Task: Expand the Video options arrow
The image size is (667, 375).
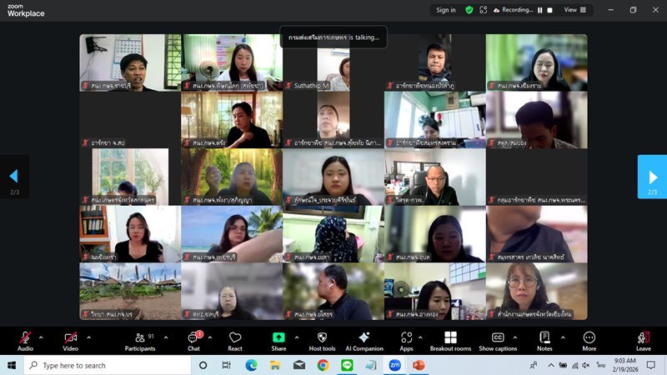Action: pyautogui.click(x=87, y=337)
